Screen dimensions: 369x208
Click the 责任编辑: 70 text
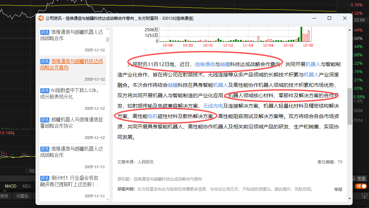coord(330,162)
